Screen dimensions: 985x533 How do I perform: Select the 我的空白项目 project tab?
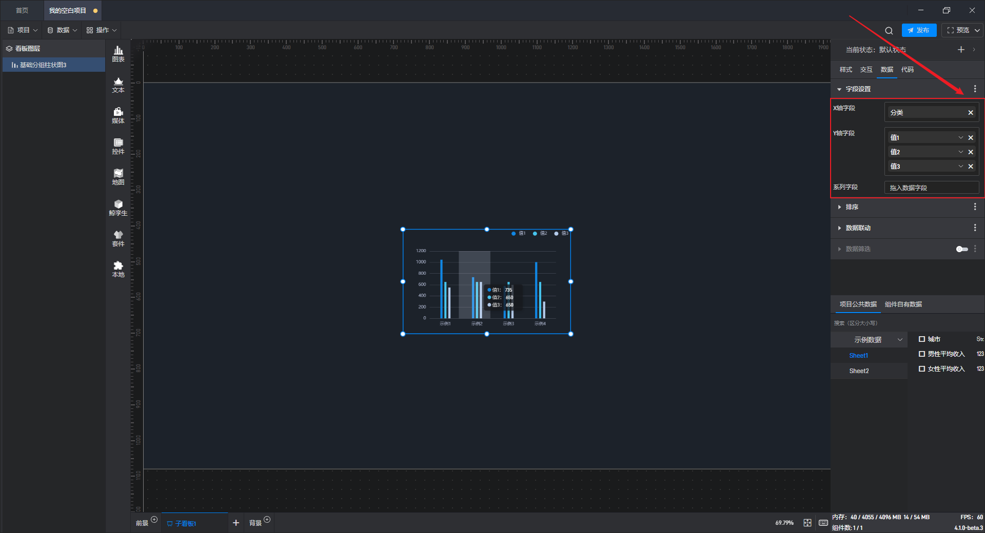(72, 10)
